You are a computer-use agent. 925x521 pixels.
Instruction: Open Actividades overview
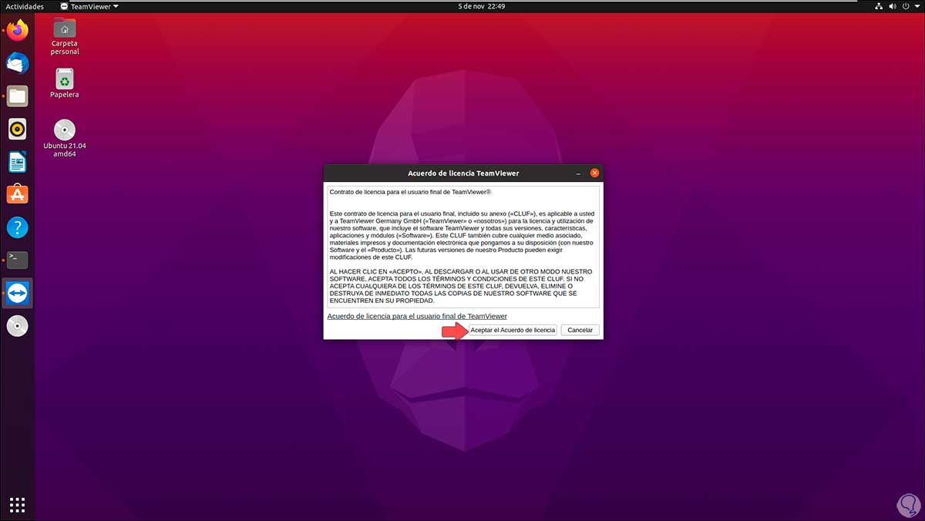[25, 6]
